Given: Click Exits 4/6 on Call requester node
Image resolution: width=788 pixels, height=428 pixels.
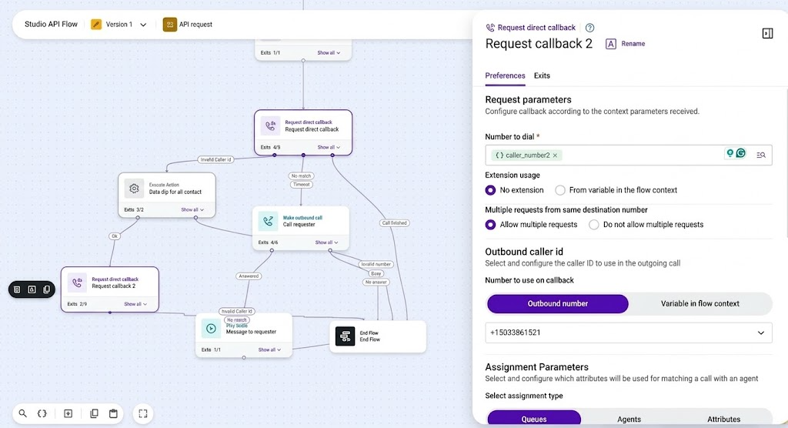Looking at the screenshot, I should (268, 242).
